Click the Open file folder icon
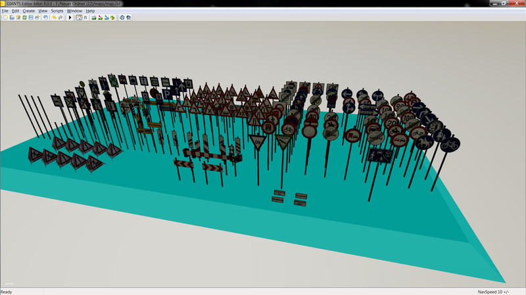Image resolution: width=526 pixels, height=295 pixels. coord(12,18)
